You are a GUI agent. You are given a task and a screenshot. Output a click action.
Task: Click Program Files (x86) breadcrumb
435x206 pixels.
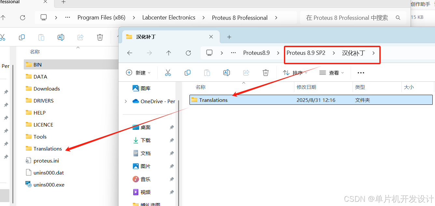coord(101,18)
